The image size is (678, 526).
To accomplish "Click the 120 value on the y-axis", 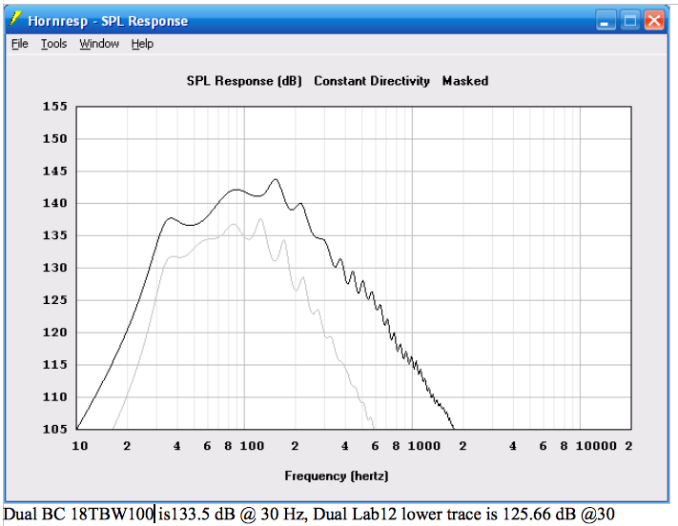I will tap(55, 333).
